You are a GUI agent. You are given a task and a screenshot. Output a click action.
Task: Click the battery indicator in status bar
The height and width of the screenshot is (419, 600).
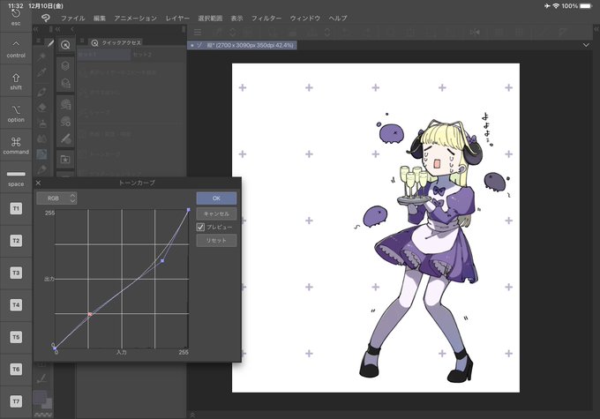pyautogui.click(x=586, y=6)
